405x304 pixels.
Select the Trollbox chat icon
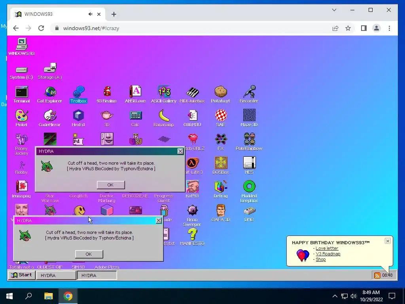[x=78, y=95]
